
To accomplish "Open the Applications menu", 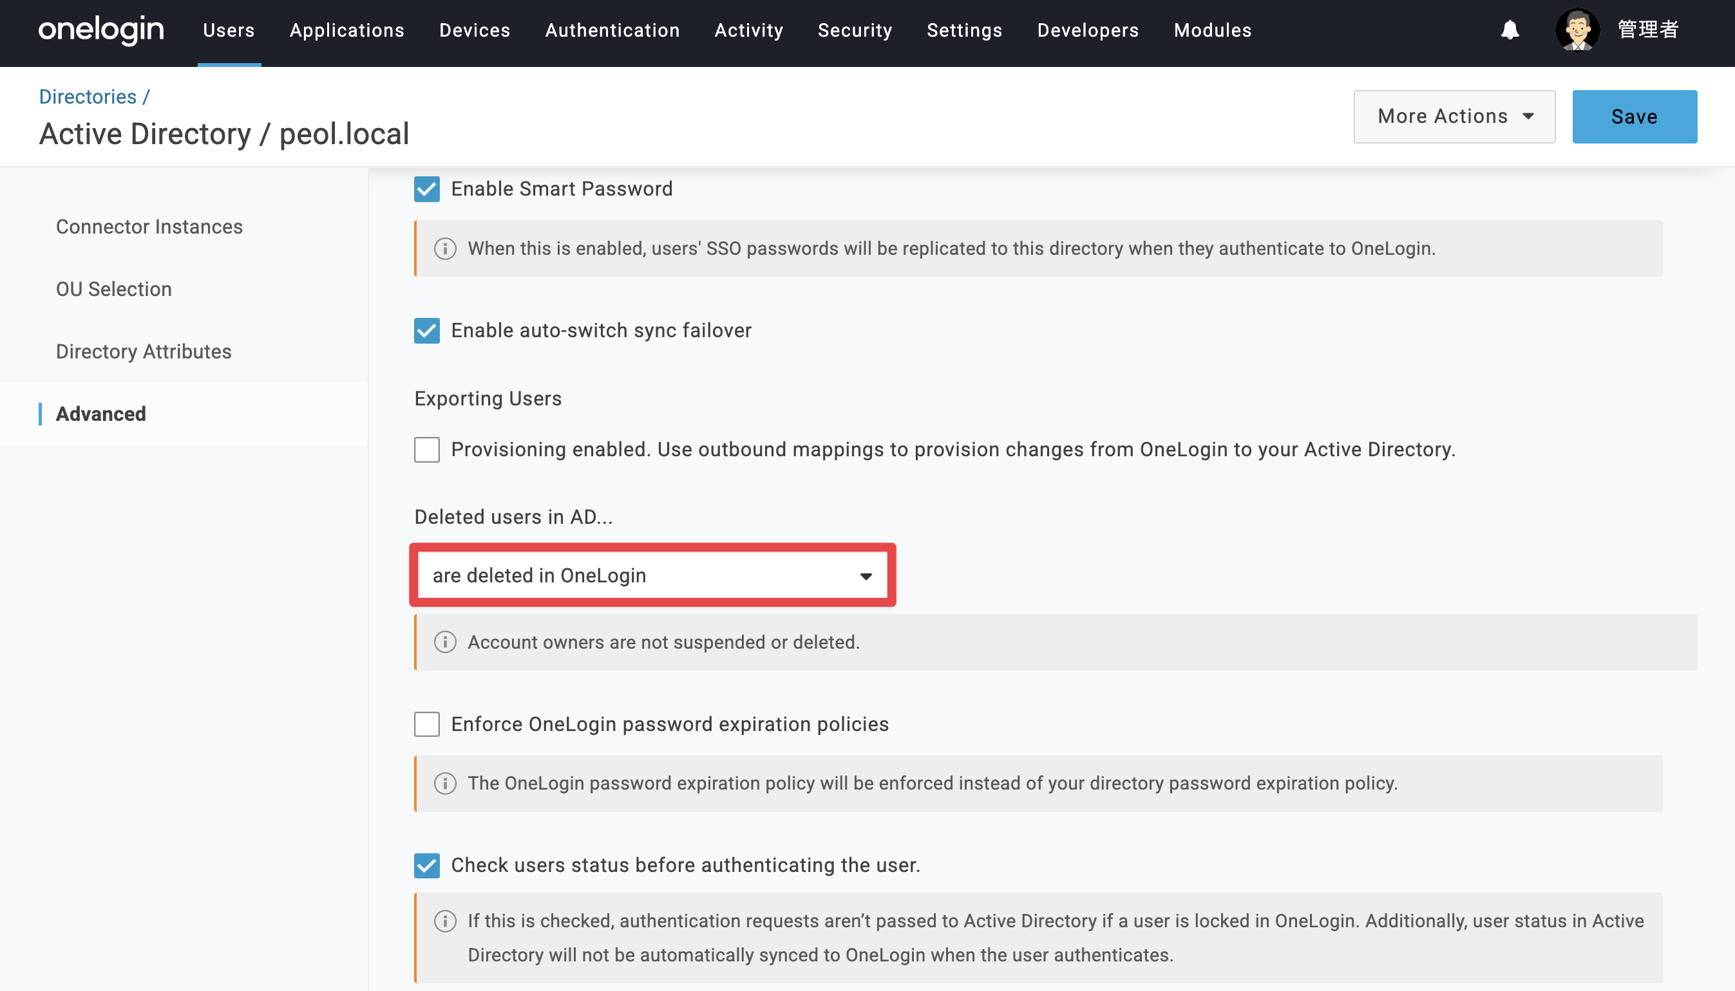I will pyautogui.click(x=347, y=30).
